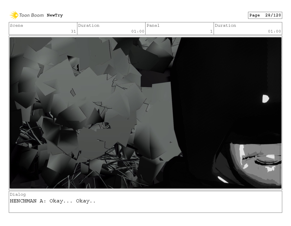Toggle the Dialog box visibility

(x=145, y=202)
